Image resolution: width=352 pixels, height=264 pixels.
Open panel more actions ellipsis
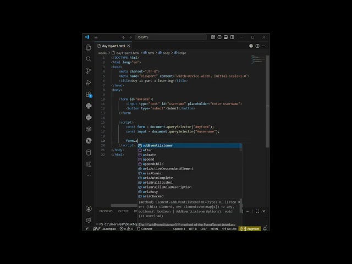click(248, 211)
